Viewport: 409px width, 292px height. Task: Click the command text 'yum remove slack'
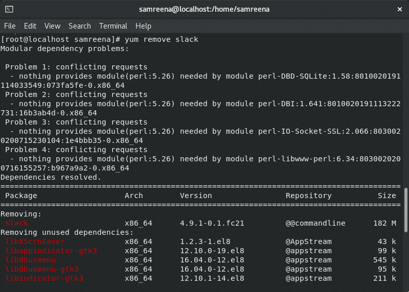[x=162, y=39]
